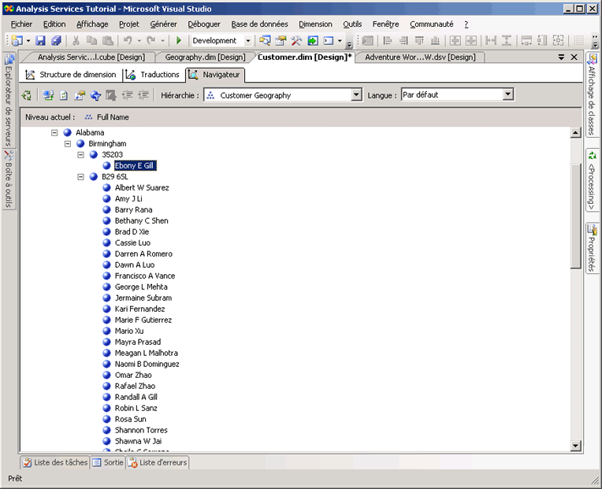The image size is (602, 489).
Task: Click the scroll up arrow of the tree
Action: pyautogui.click(x=575, y=133)
